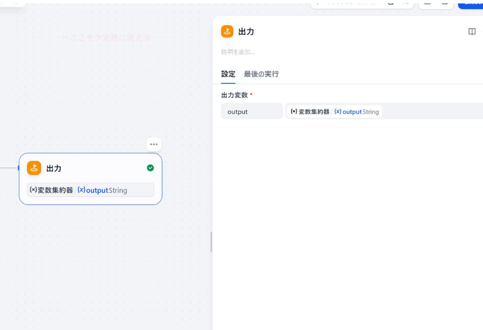
Task: Switch to the 設定 tab
Action: point(228,74)
